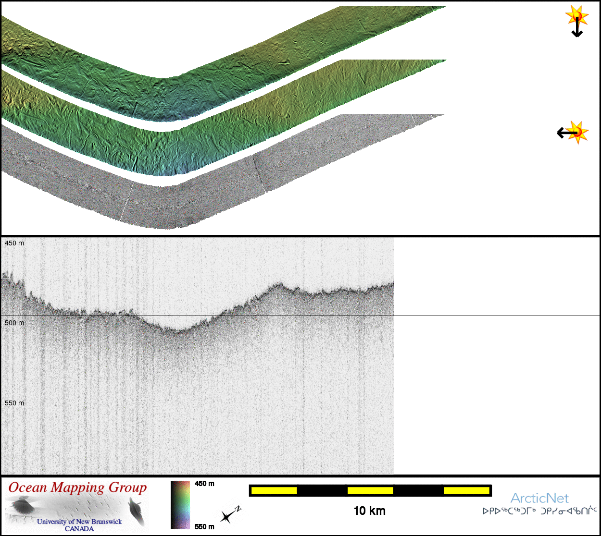Click the ArcticNet logo text

pyautogui.click(x=539, y=498)
